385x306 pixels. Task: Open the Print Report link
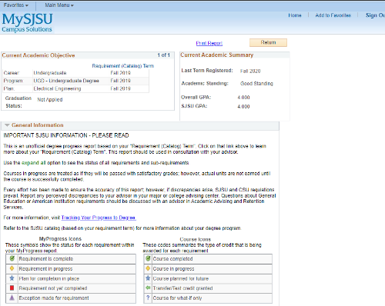coord(209,43)
